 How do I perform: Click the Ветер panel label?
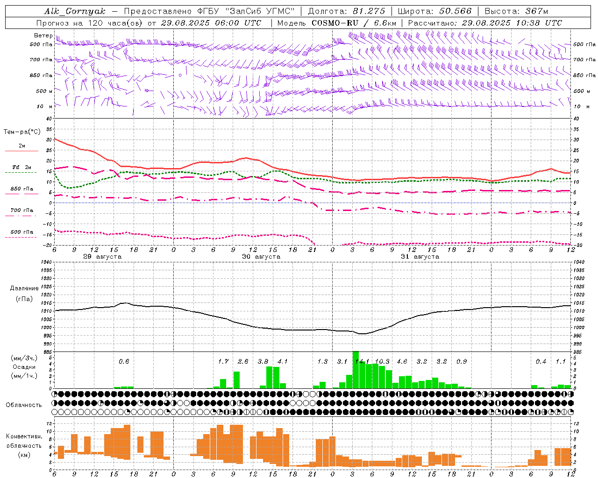pos(43,35)
